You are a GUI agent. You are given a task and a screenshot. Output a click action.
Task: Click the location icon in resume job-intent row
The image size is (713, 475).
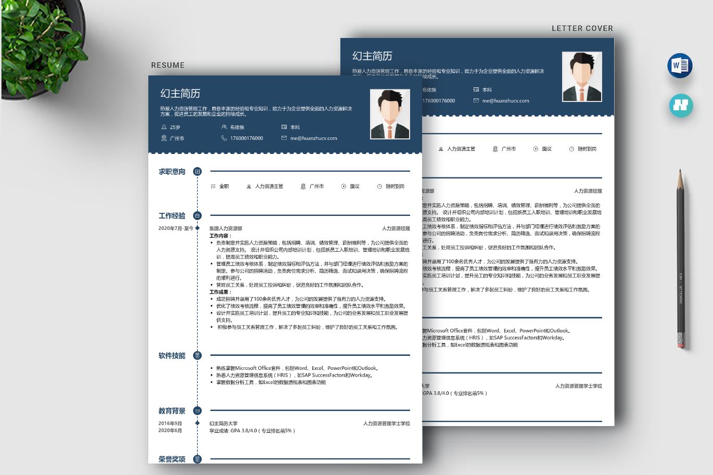[303, 186]
